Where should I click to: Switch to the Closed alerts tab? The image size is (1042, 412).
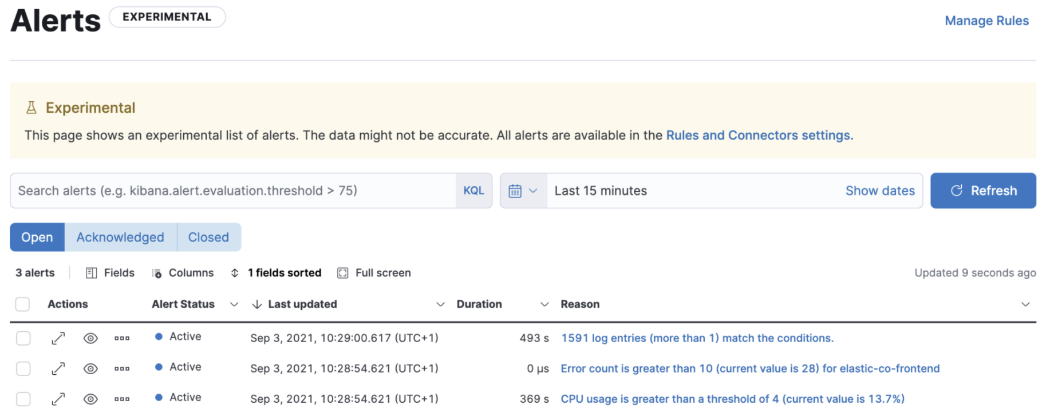point(208,237)
